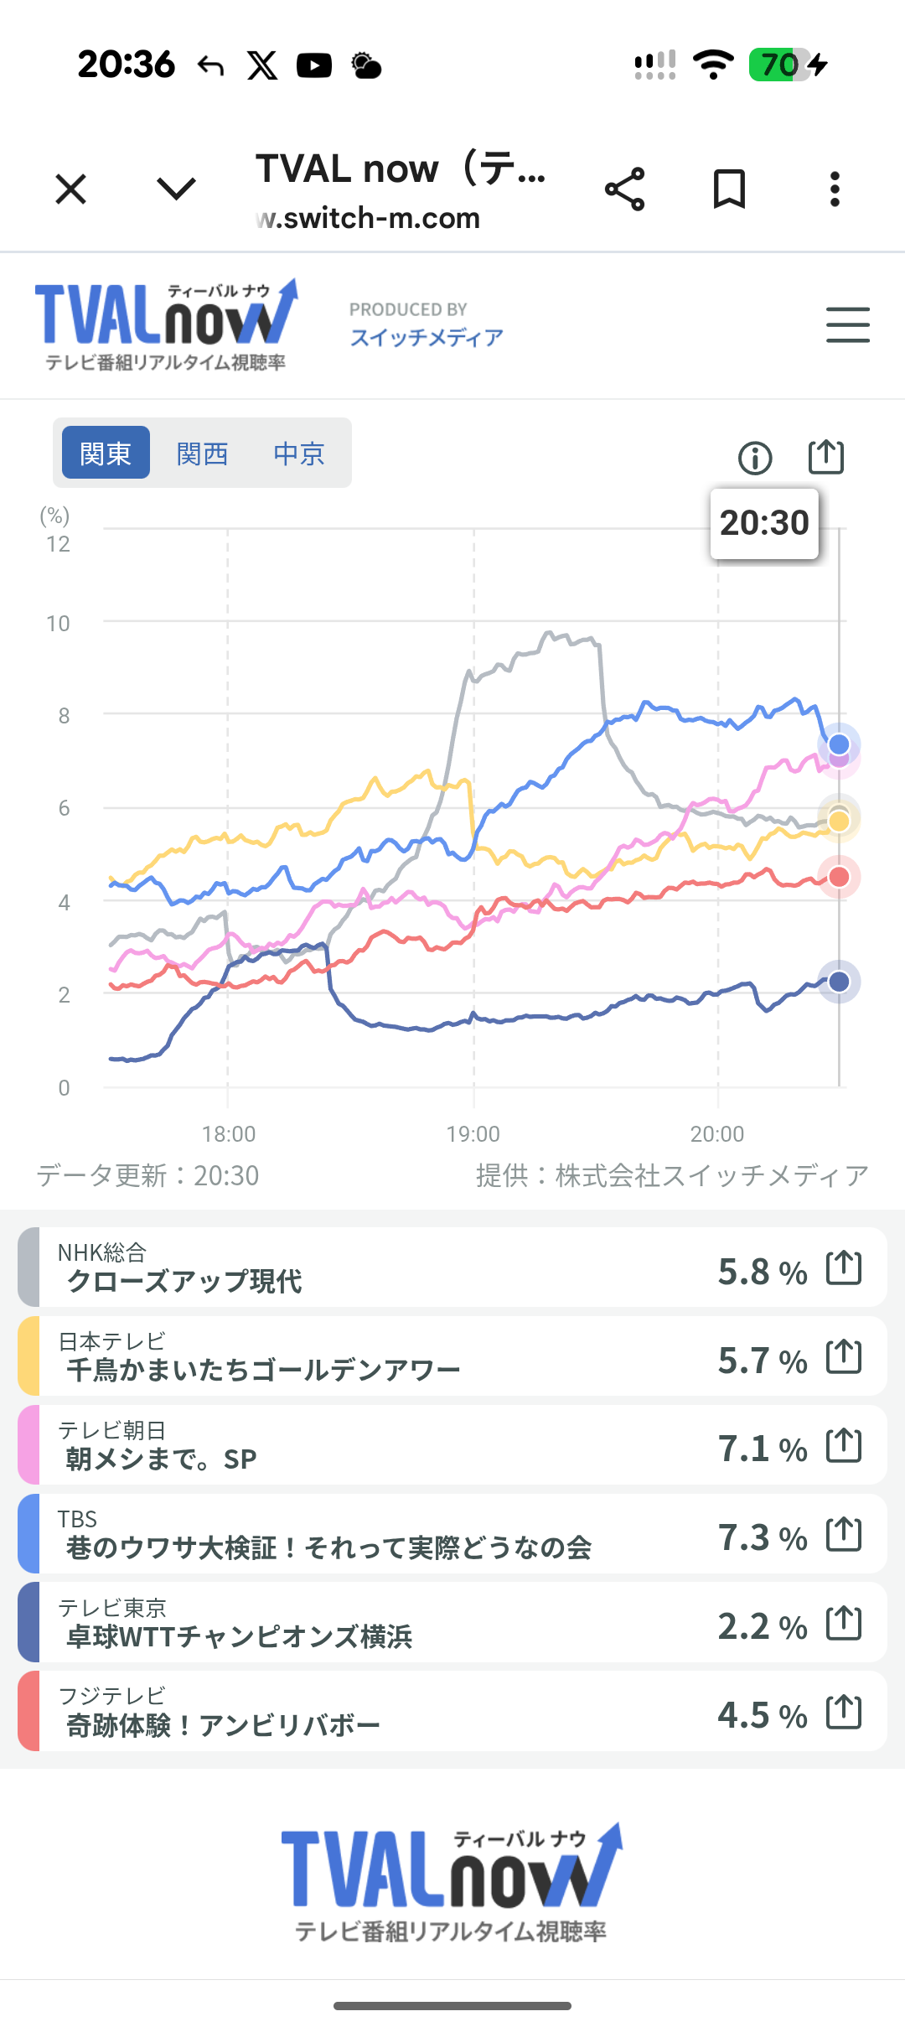Switch region to 関西

[202, 453]
